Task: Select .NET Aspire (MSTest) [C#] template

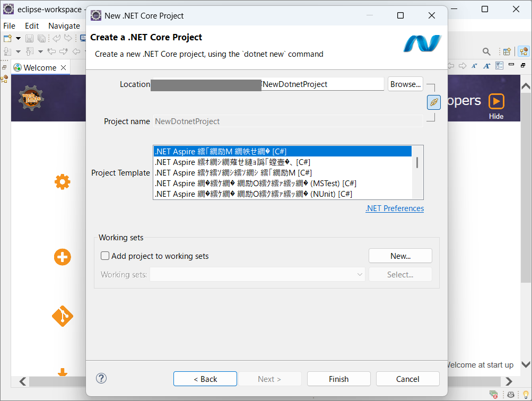Action: [x=283, y=183]
